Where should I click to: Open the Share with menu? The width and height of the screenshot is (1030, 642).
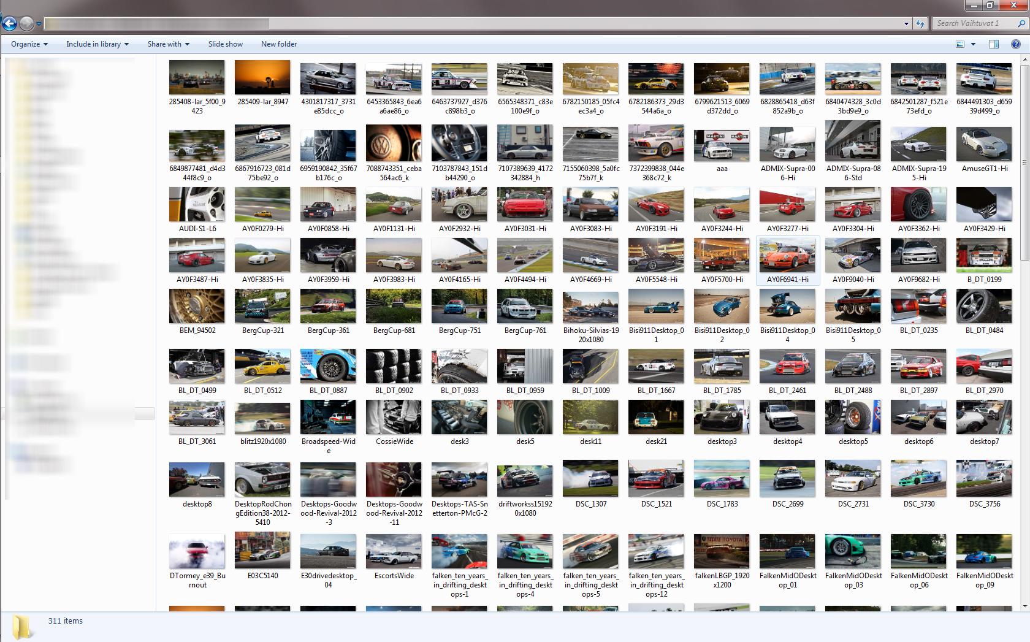pos(168,44)
